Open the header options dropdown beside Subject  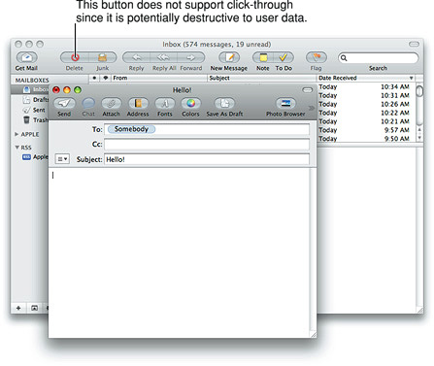(x=62, y=159)
